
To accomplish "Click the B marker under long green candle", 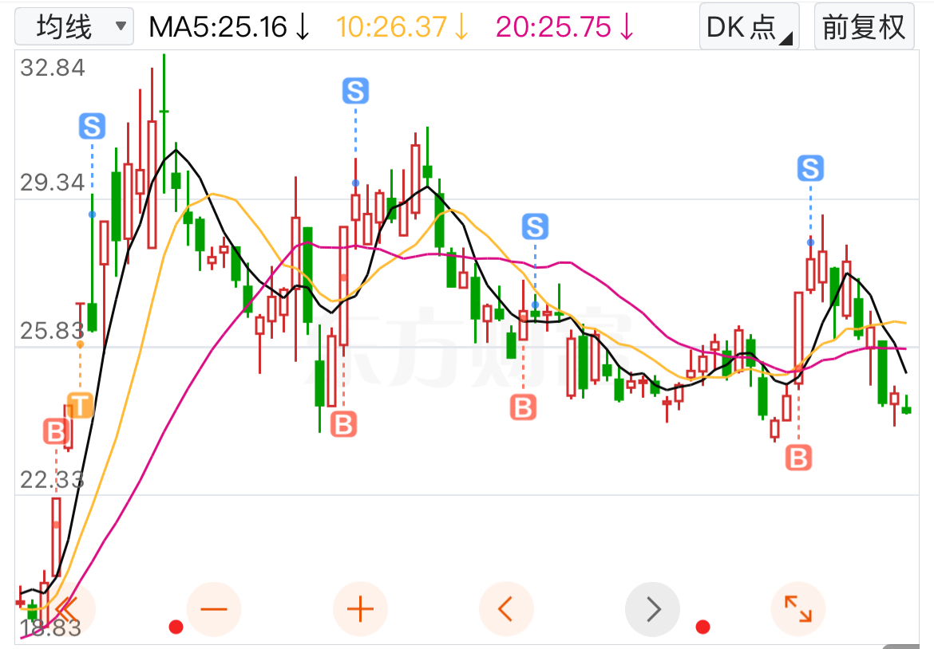I will [343, 424].
